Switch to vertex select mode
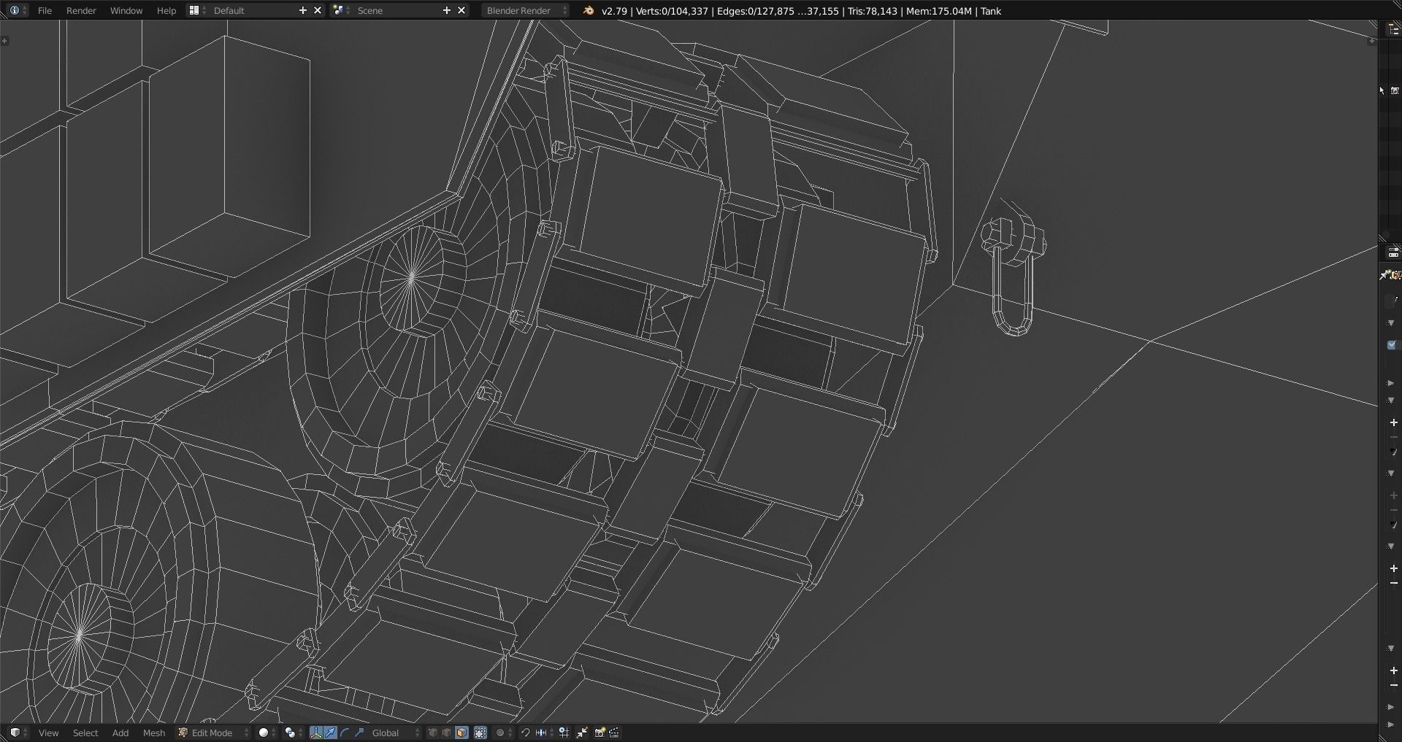Viewport: 1402px width, 742px height. pyautogui.click(x=432, y=733)
